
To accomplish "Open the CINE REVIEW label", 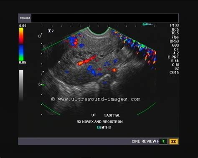I will tap(144, 141).
